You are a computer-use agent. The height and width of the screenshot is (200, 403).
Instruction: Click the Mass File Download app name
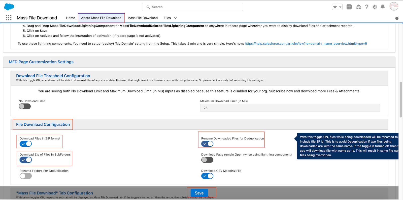click(x=37, y=18)
